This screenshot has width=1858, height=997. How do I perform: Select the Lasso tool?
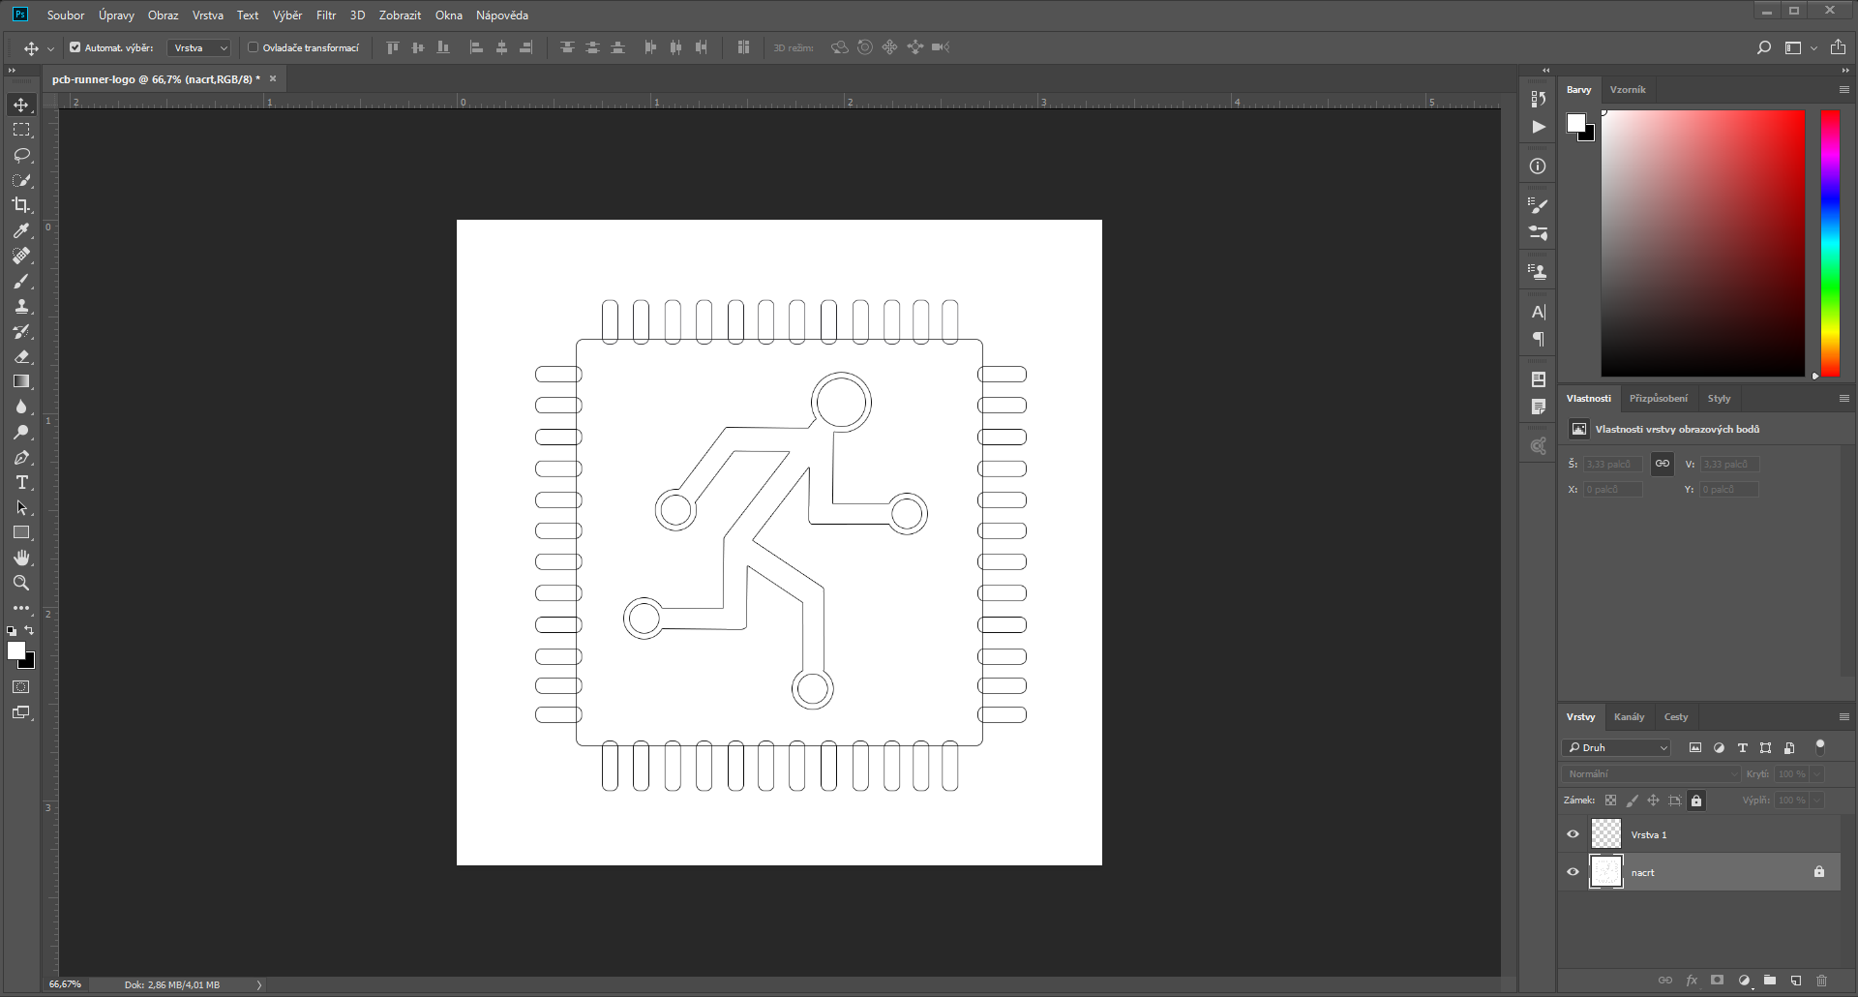21,155
